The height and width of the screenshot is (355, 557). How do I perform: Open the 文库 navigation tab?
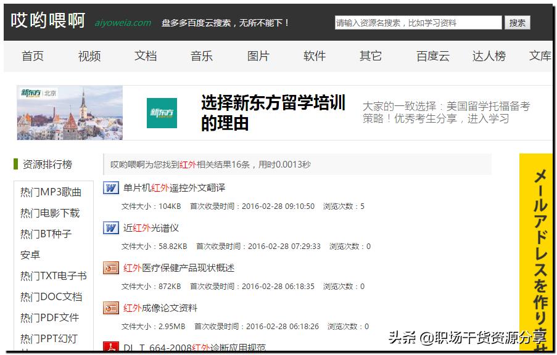540,56
